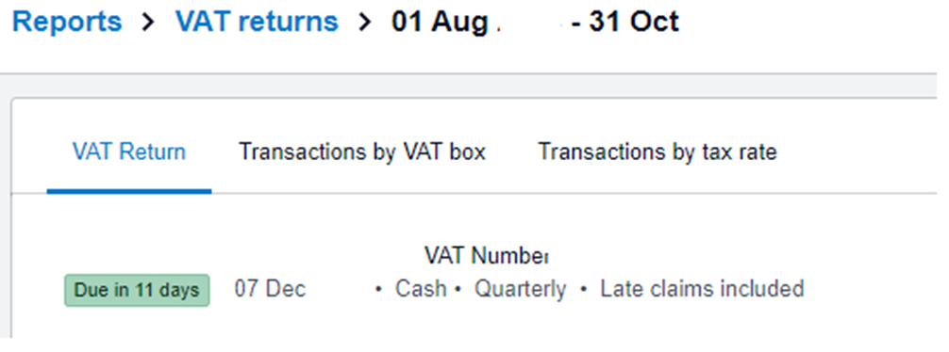
Task: Click the Quarterly period text
Action: pos(520,289)
